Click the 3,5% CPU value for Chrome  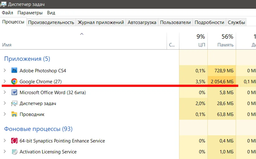(x=200, y=82)
